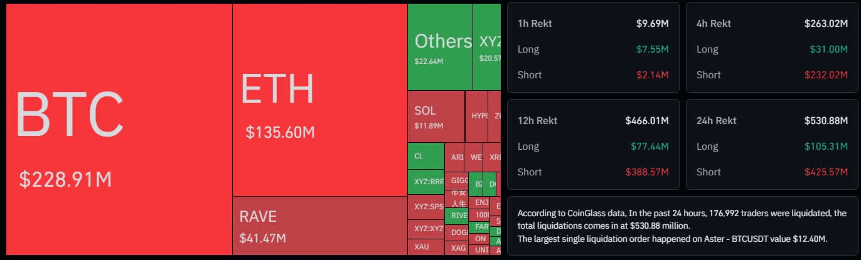Select the HYPE heatmap tile
Image resolution: width=861 pixels, height=260 pixels.
(479, 117)
